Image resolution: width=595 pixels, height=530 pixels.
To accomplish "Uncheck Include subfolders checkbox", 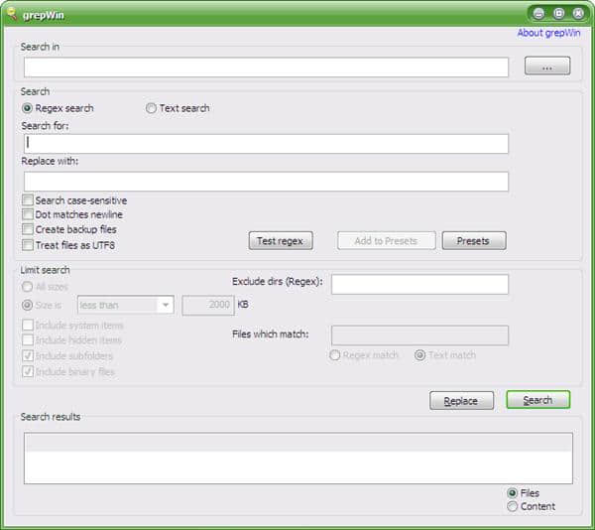I will pyautogui.click(x=28, y=355).
